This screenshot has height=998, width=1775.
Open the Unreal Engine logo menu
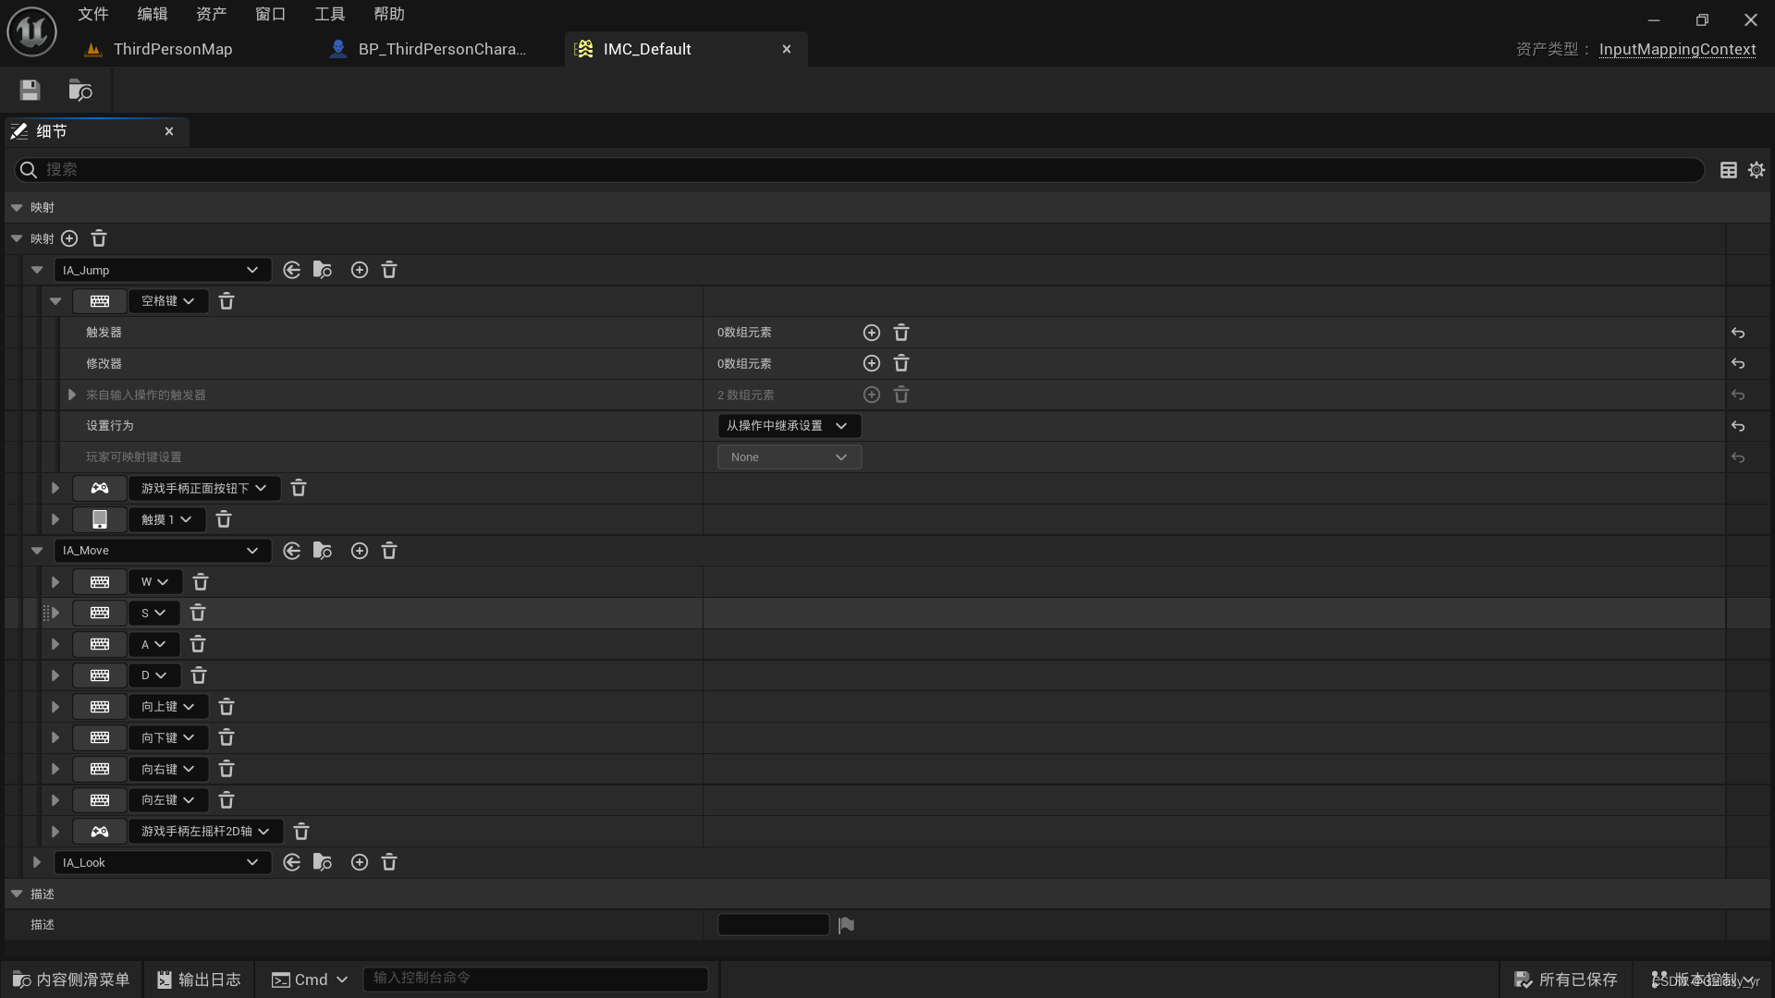point(31,30)
